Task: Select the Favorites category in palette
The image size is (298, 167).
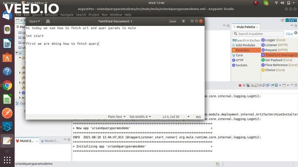Action: point(246,50)
